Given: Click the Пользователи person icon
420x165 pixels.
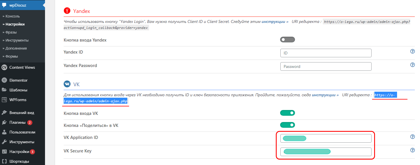Looking at the screenshot, I should 4,132.
